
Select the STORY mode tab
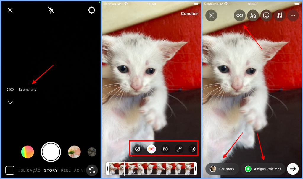51,170
